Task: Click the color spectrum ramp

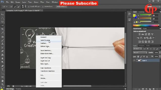Action: (x=146, y=25)
